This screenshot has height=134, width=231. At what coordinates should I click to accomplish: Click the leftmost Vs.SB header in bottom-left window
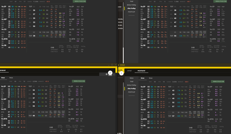click(x=4, y=125)
